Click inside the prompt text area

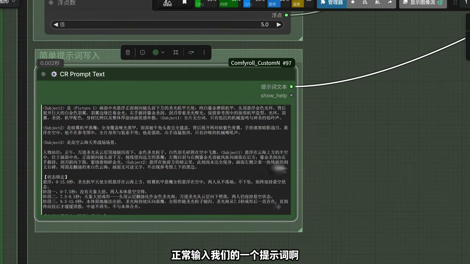(x=166, y=159)
